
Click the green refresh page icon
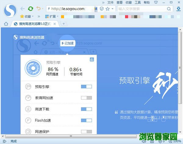point(30,9)
